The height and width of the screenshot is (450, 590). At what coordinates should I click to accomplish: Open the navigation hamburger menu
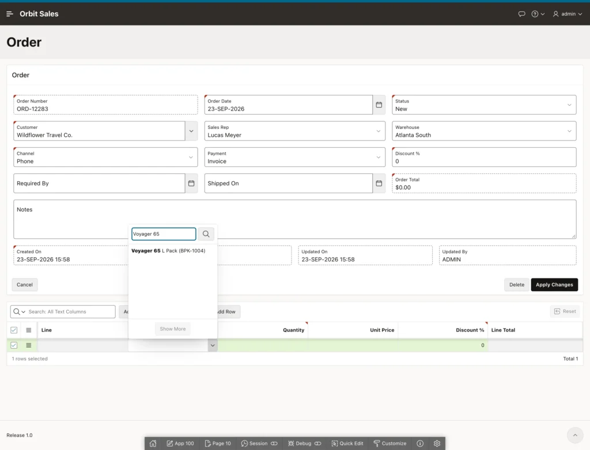click(10, 14)
